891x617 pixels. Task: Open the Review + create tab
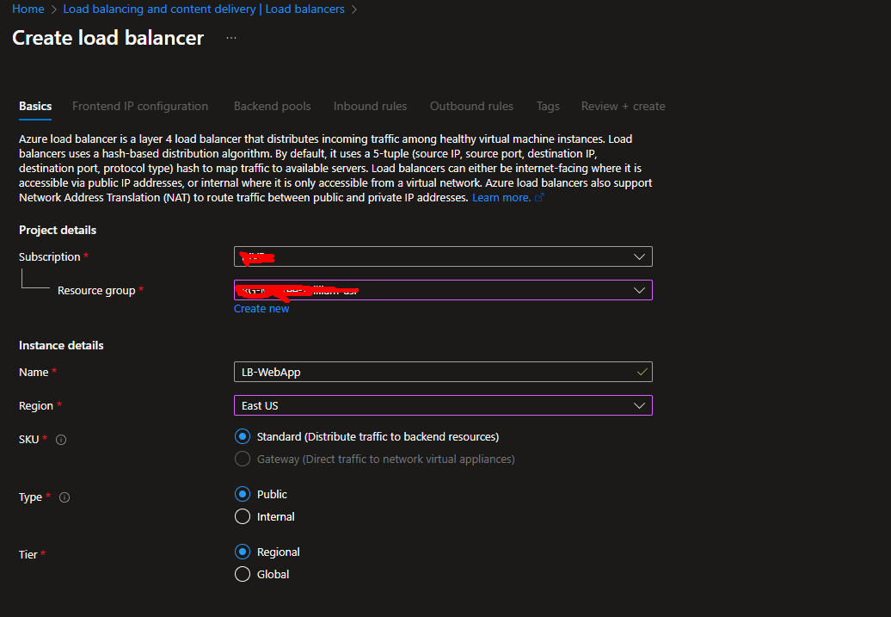click(623, 107)
